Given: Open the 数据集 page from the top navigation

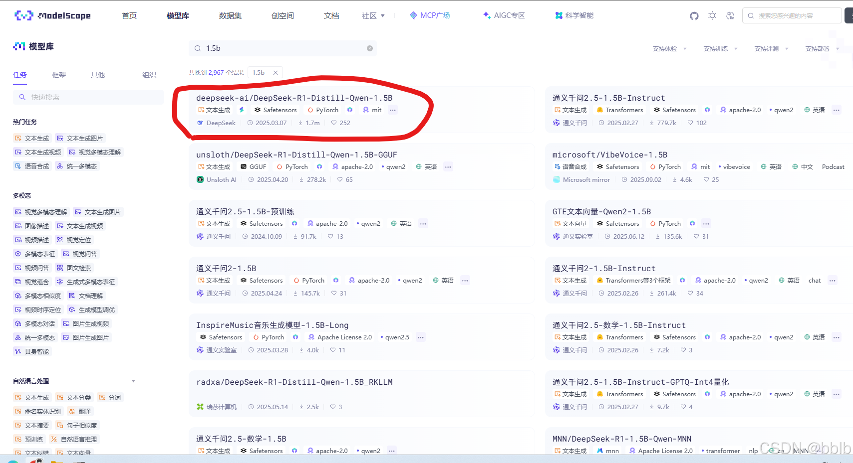Looking at the screenshot, I should coord(230,15).
